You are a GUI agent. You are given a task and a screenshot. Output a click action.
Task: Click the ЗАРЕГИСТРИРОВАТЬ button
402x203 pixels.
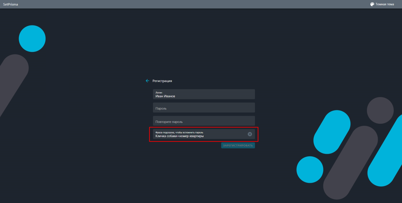238,145
